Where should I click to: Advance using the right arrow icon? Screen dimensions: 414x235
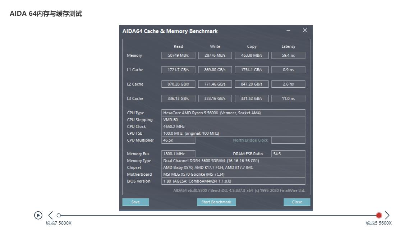coord(387,215)
